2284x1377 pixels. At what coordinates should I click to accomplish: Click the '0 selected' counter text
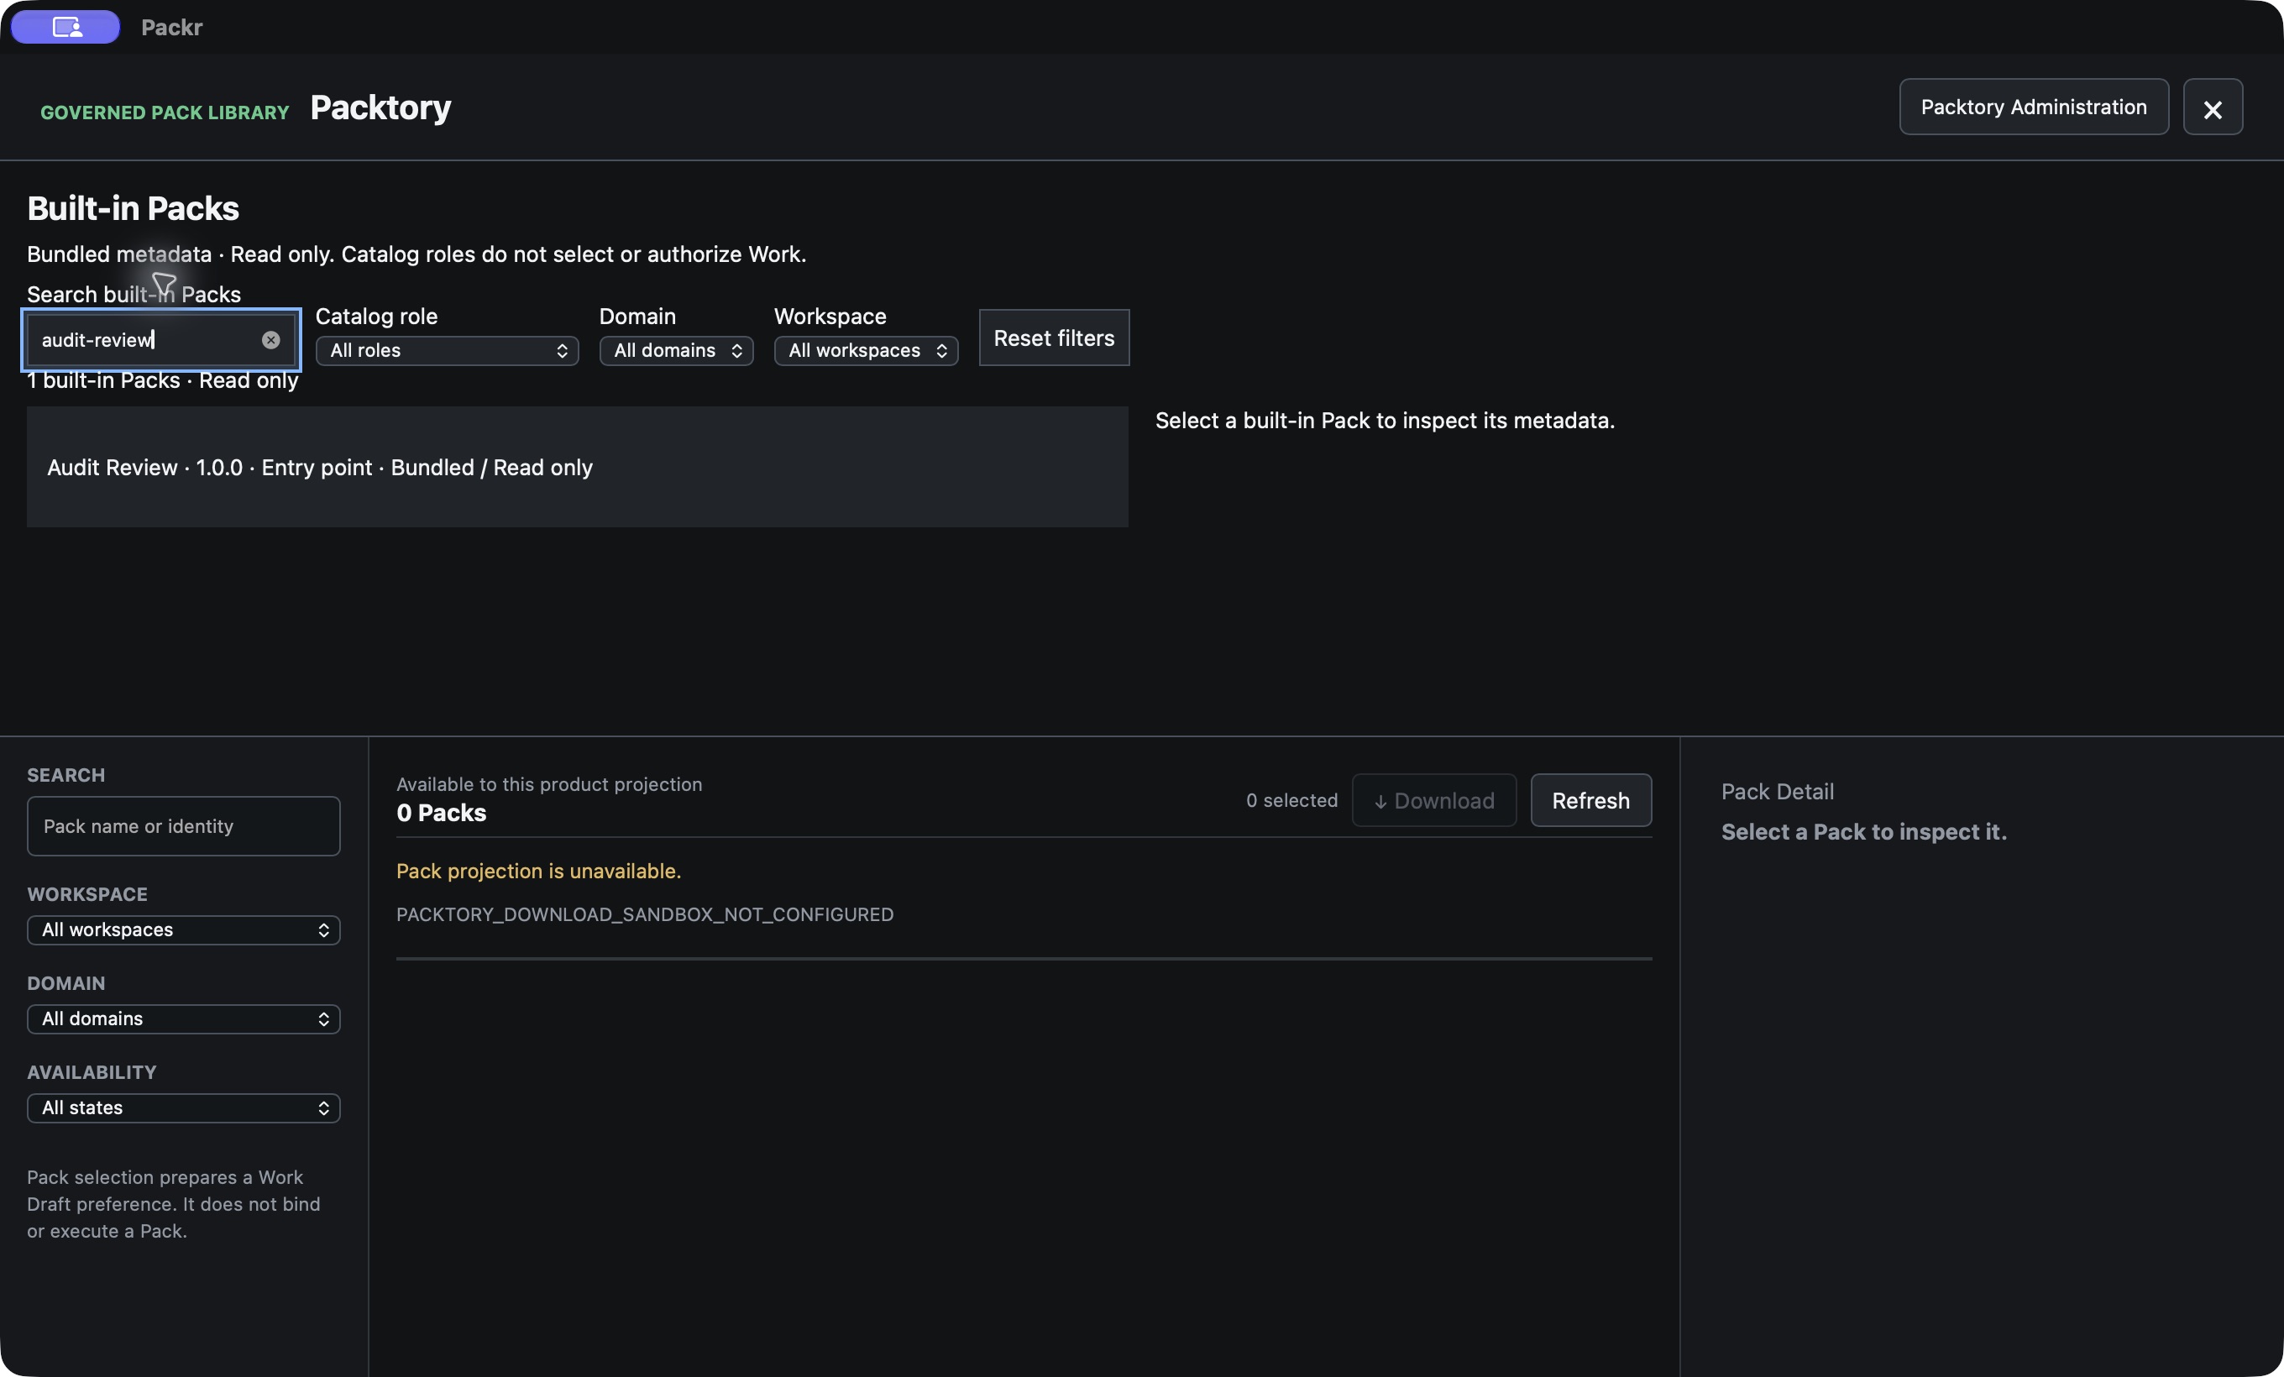point(1292,801)
